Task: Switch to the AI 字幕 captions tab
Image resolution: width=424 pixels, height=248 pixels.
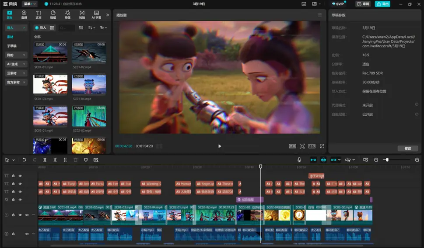Action: pos(96,14)
